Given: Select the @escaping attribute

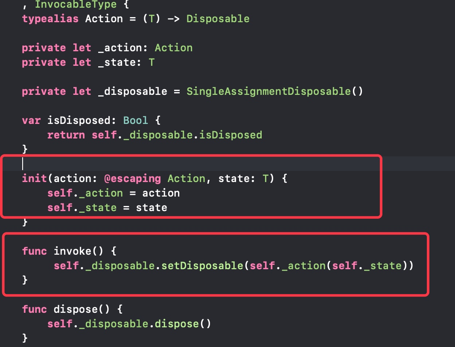Looking at the screenshot, I should 132,179.
